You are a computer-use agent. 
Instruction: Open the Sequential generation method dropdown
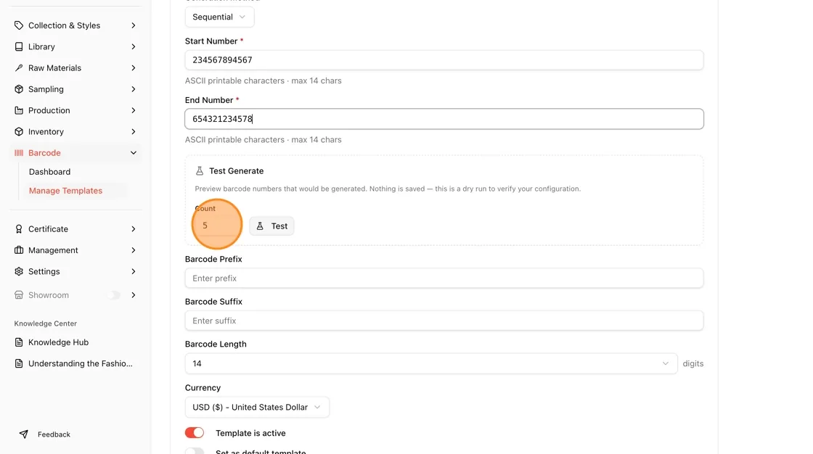219,17
